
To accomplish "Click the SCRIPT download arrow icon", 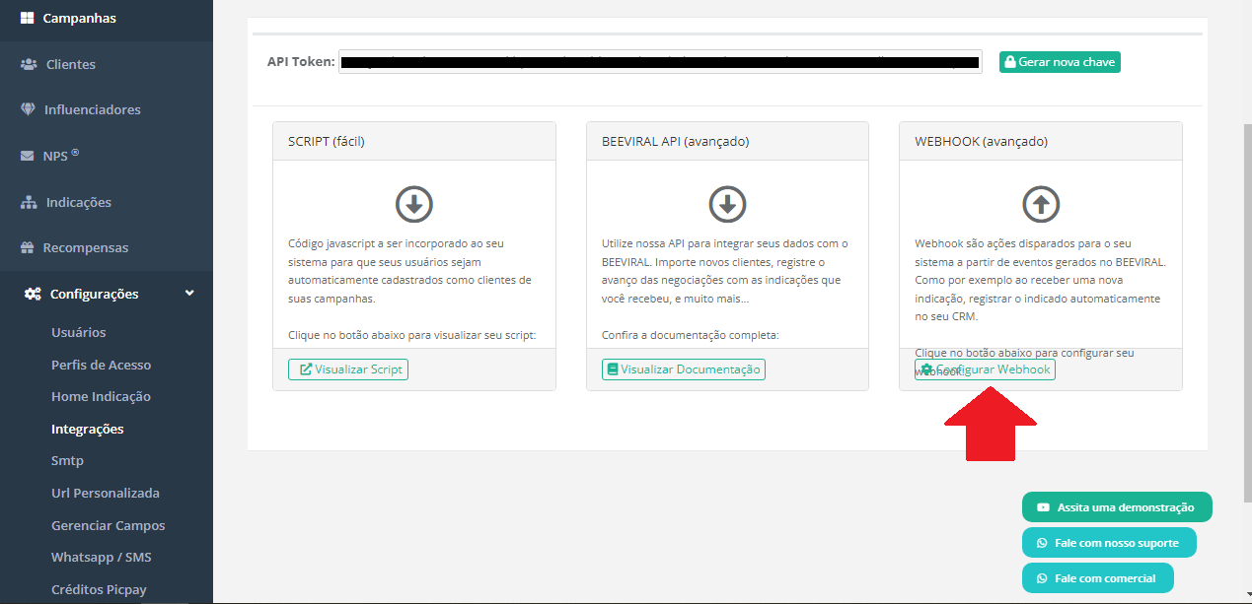I will point(414,205).
